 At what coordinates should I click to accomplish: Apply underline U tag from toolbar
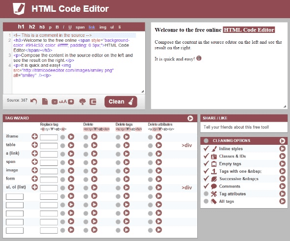click(70, 27)
